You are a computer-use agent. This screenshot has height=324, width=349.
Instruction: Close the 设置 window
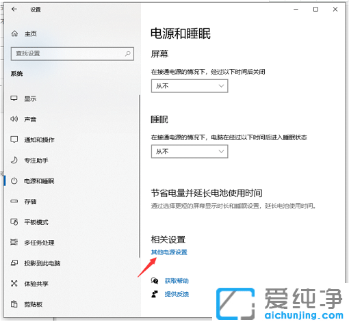tap(335, 10)
